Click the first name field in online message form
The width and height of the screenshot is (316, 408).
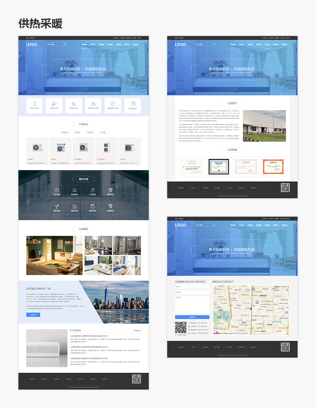[192, 287]
